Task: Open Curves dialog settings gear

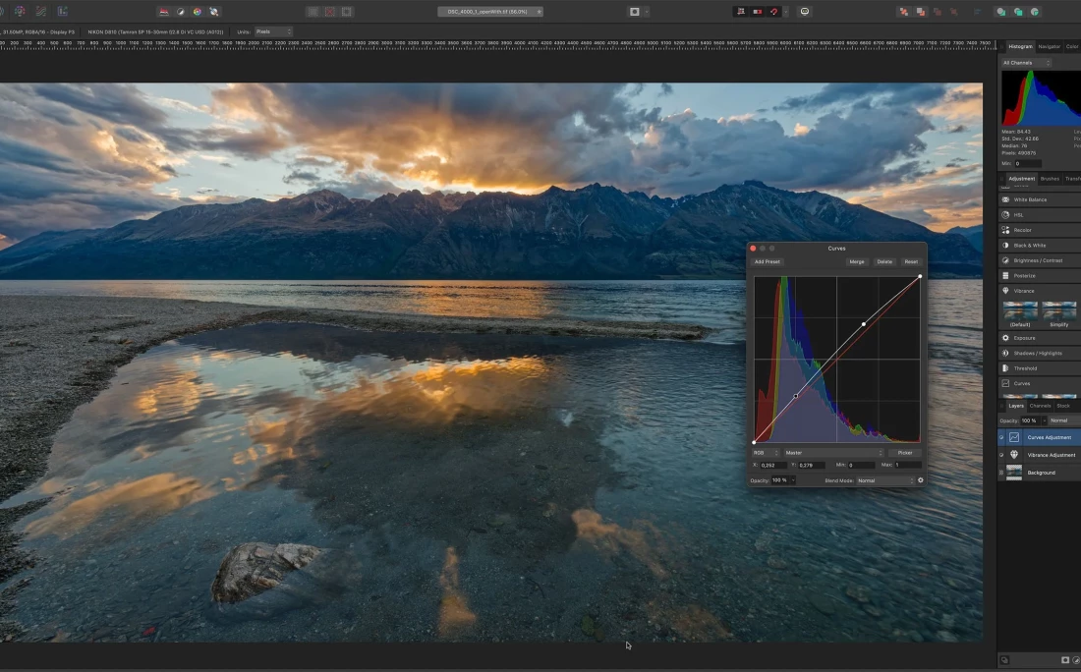Action: click(921, 480)
